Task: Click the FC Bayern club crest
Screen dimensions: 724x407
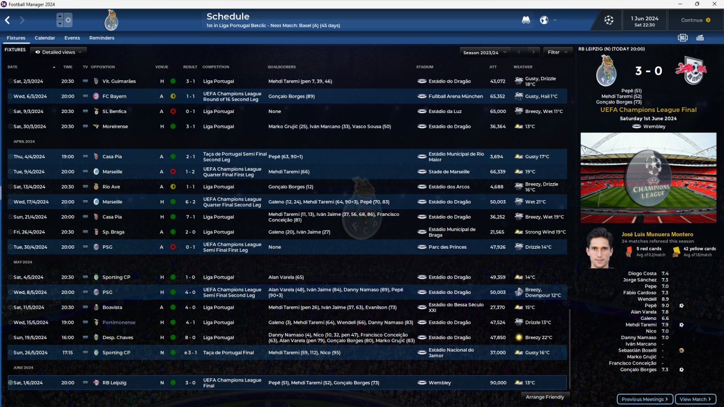Action: tap(96, 97)
